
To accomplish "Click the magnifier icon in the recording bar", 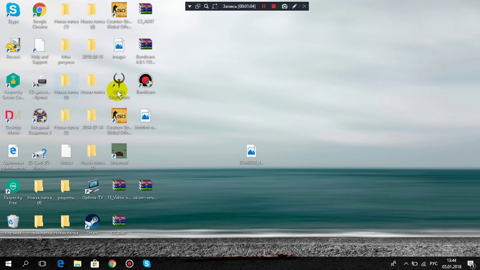I will click(x=206, y=6).
